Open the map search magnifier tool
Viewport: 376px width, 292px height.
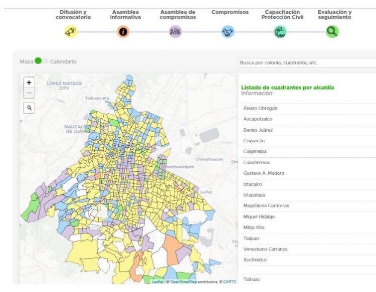pyautogui.click(x=29, y=108)
